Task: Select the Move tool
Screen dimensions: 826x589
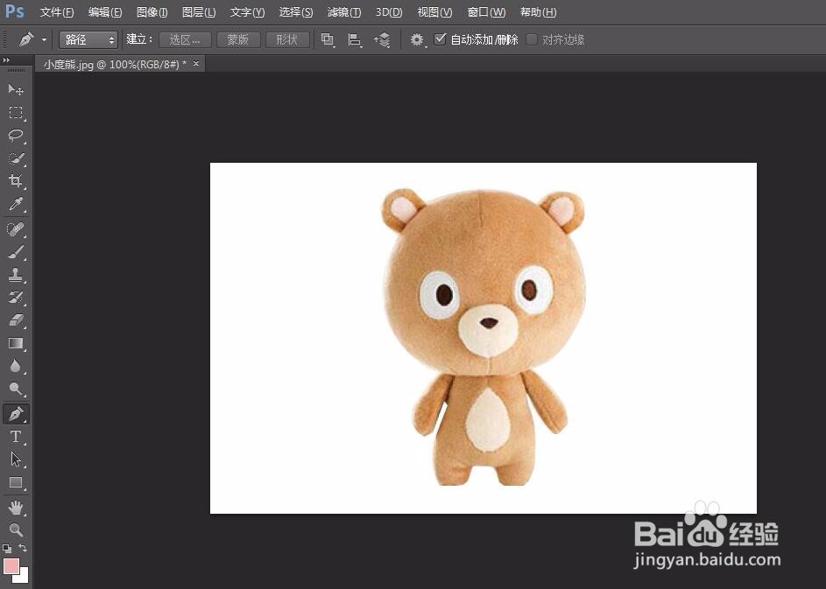Action: point(16,89)
